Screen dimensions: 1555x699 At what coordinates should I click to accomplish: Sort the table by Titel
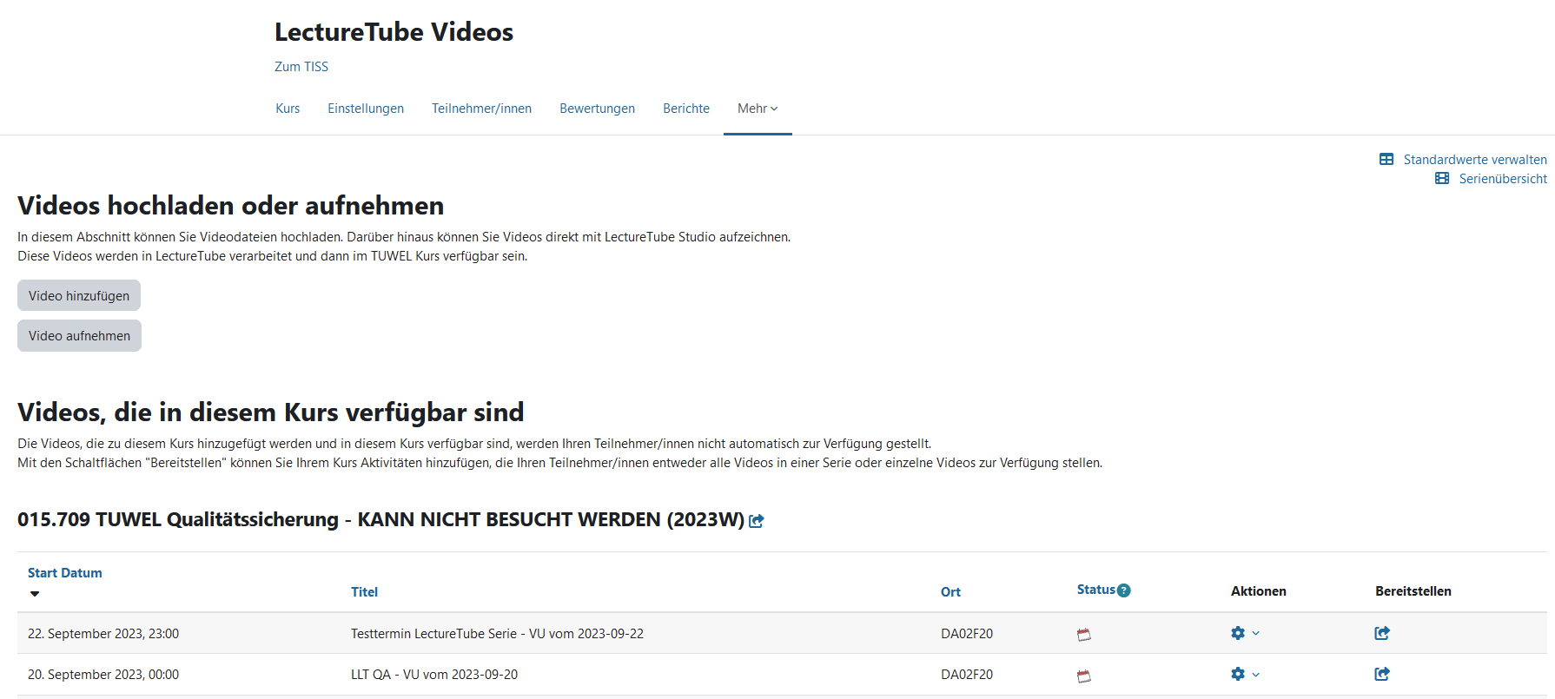364,592
